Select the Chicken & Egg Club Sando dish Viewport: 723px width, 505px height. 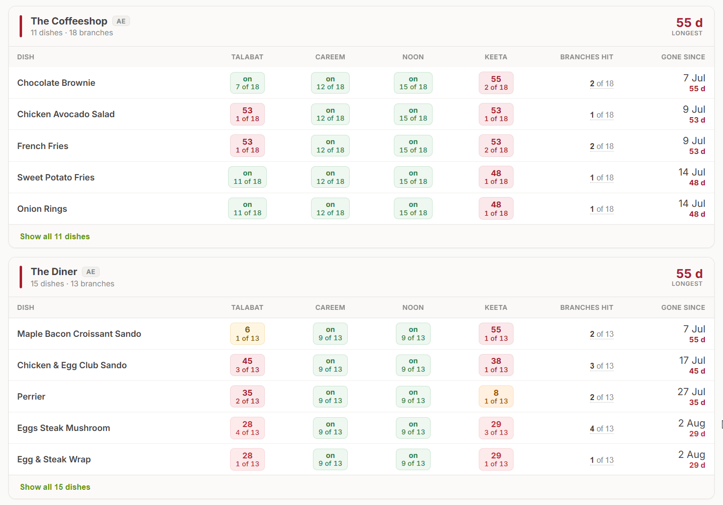tap(72, 365)
